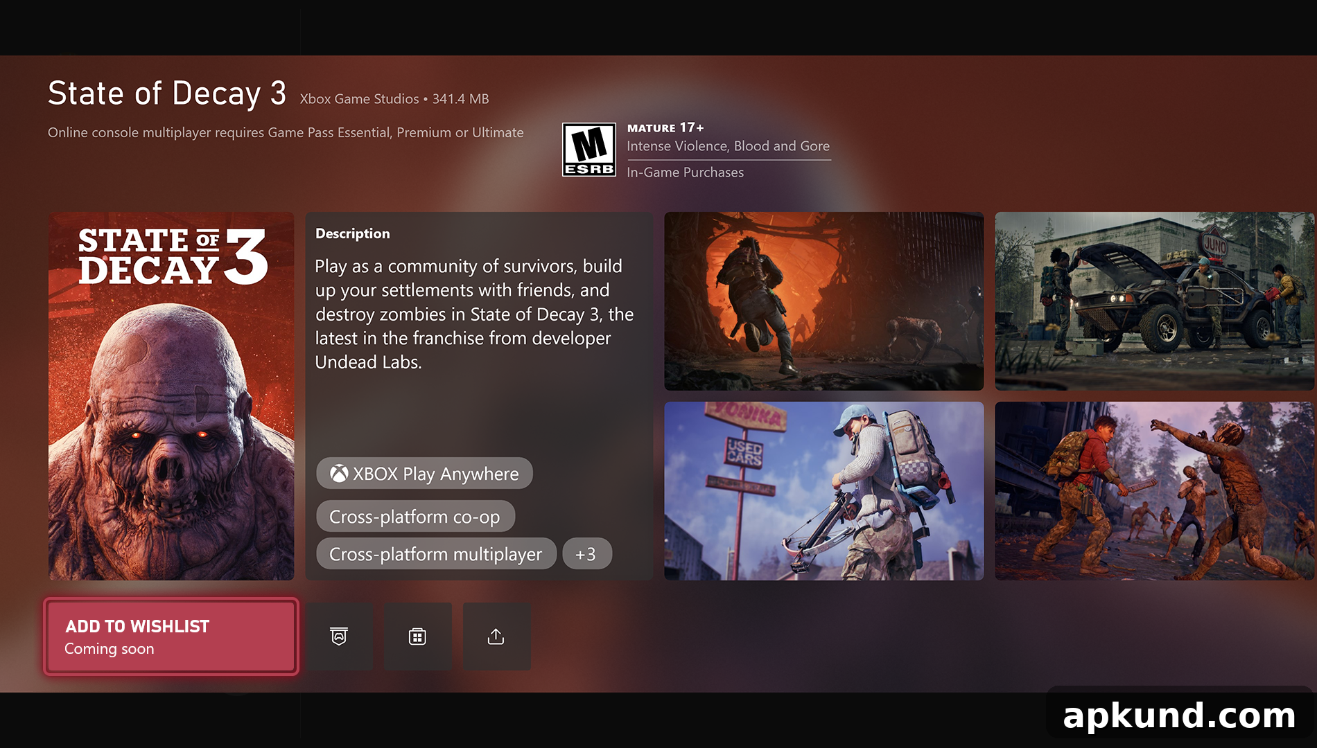Image resolution: width=1317 pixels, height=748 pixels.
Task: Click 'In-Game Purchases' text
Action: [x=686, y=172]
